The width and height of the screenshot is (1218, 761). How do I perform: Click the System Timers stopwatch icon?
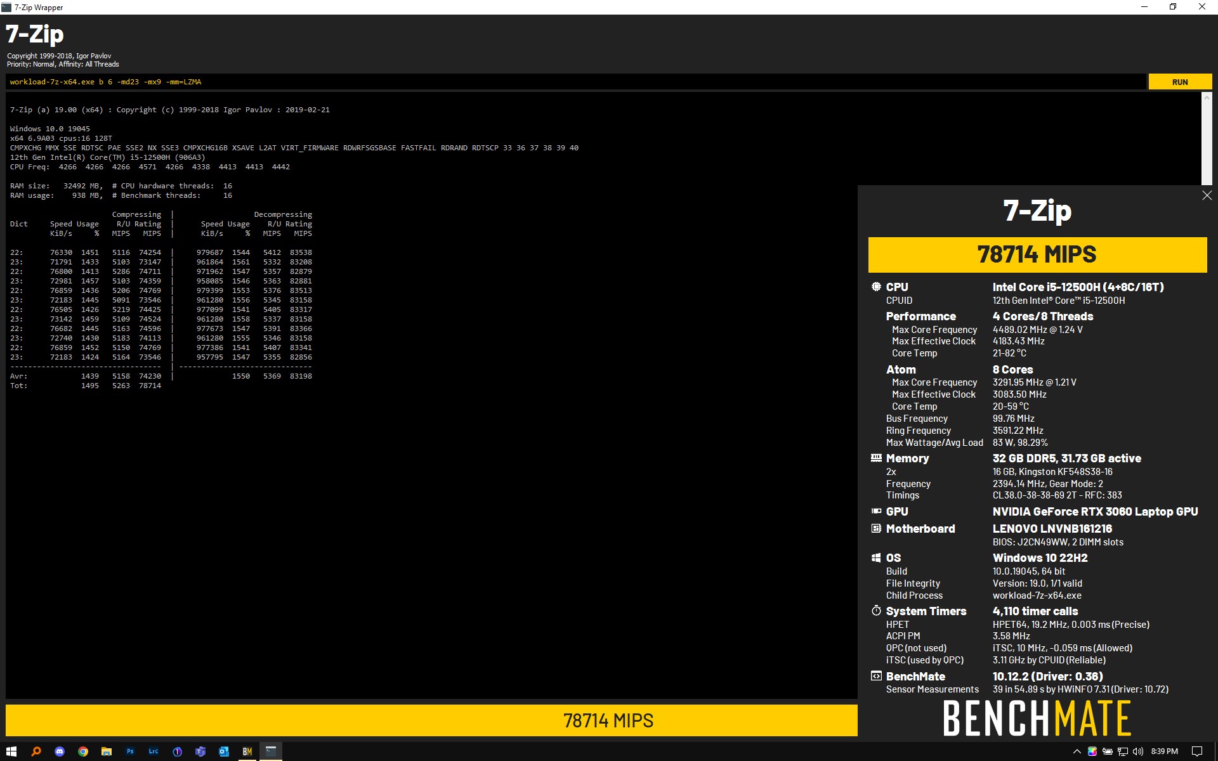coord(876,611)
